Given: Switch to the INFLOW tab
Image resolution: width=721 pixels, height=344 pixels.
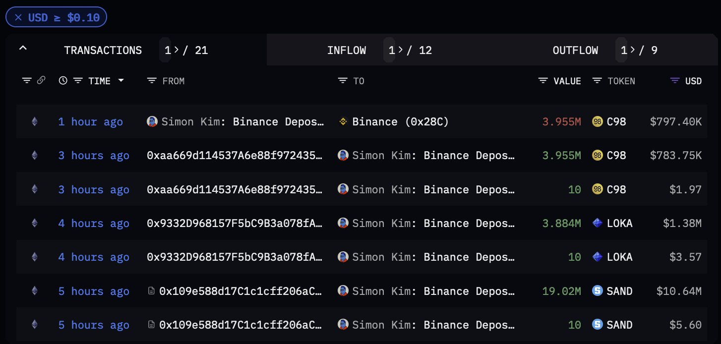Looking at the screenshot, I should [x=346, y=50].
